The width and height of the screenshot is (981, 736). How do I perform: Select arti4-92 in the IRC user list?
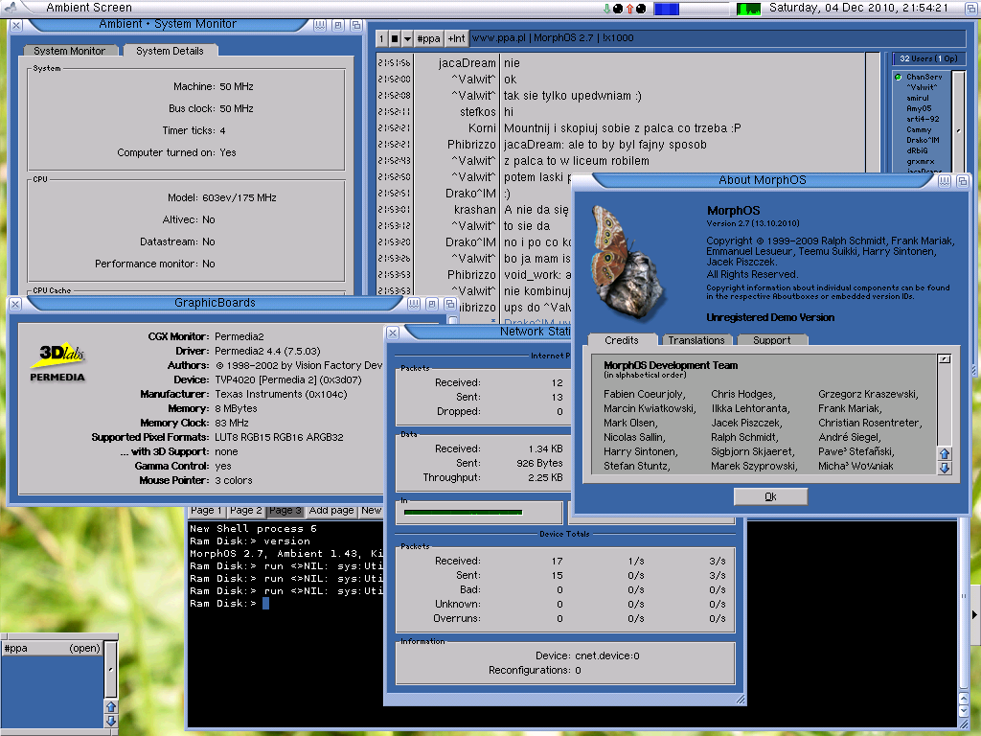pyautogui.click(x=923, y=119)
